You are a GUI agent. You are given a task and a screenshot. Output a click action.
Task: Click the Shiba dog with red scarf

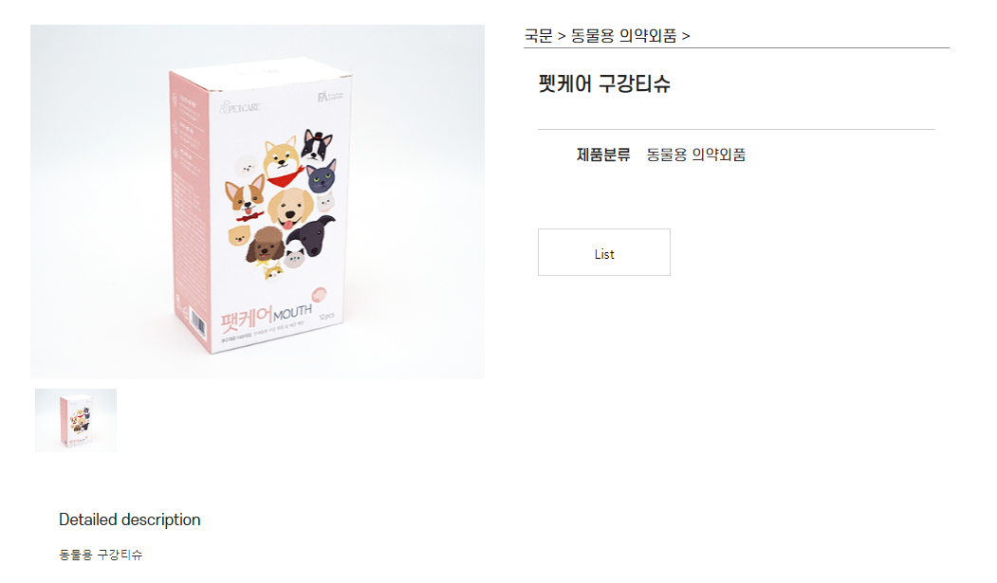[283, 160]
